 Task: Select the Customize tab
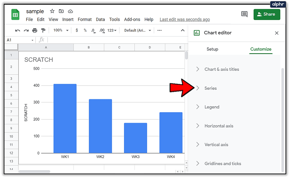tap(261, 49)
